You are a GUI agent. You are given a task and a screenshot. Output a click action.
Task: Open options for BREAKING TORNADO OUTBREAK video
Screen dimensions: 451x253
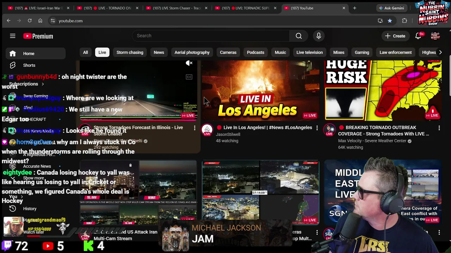tap(439, 128)
